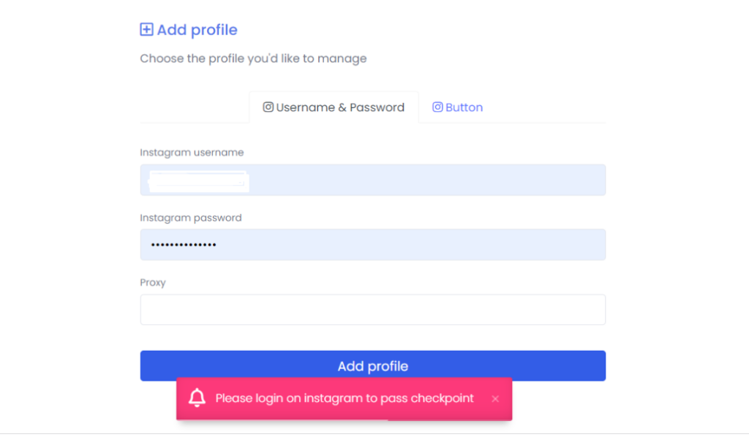Switch to the Username & Password tab
749x437 pixels.
point(334,107)
